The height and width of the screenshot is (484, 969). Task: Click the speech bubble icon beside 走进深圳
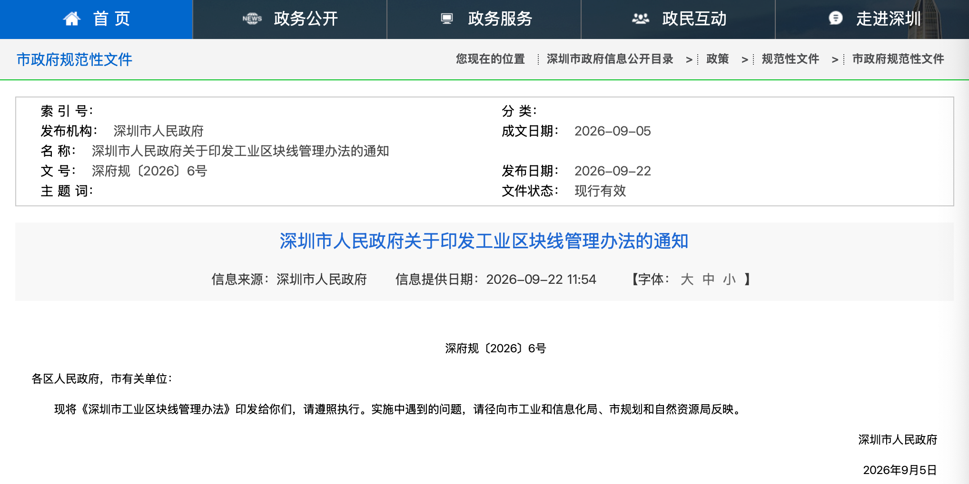(835, 19)
